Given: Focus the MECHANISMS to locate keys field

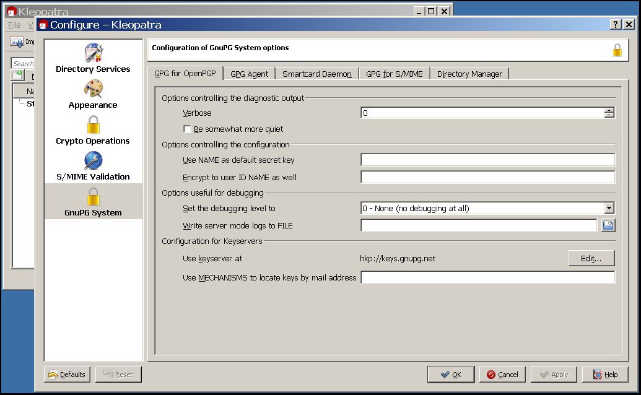Looking at the screenshot, I should coord(487,277).
